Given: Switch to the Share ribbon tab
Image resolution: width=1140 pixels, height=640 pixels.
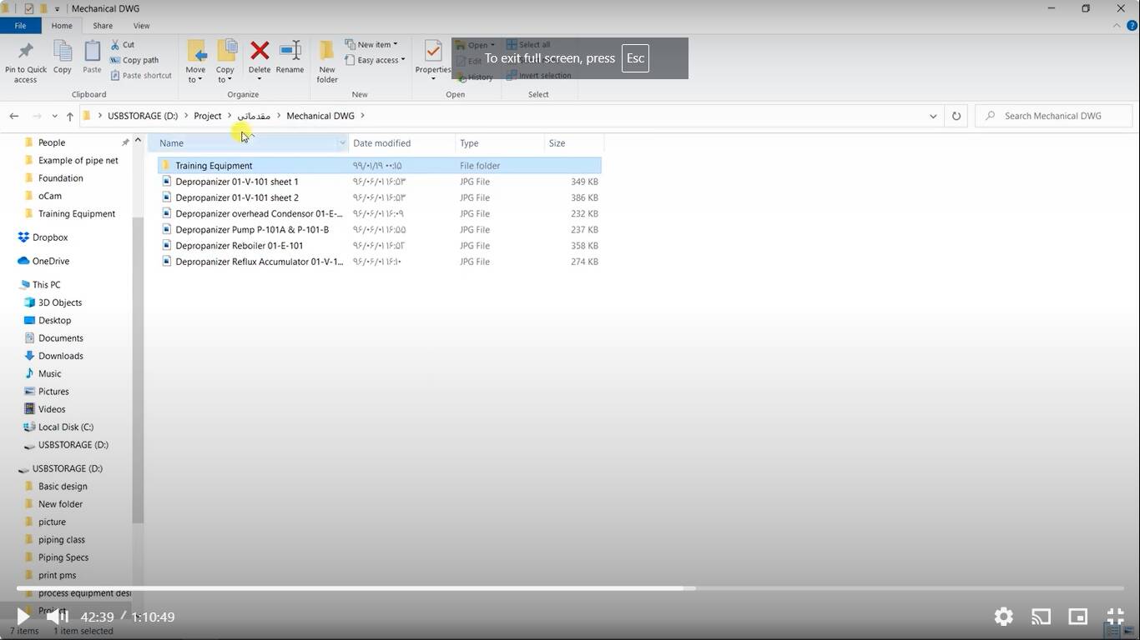Looking at the screenshot, I should [x=103, y=26].
